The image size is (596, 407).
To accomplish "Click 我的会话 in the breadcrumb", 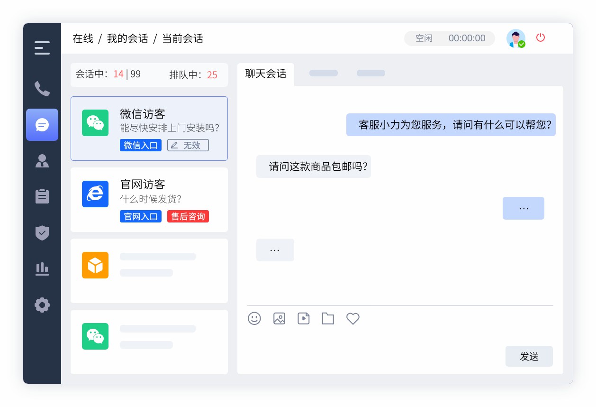I will (x=128, y=39).
